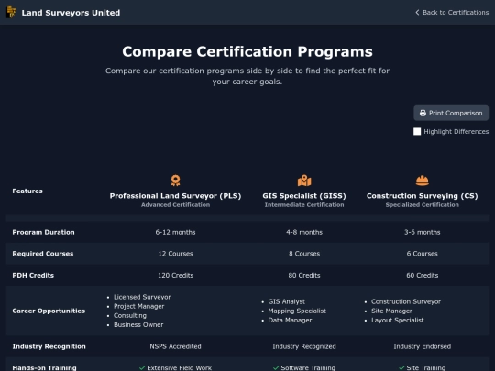Viewport: 495px width, 371px height.
Task: Click the 80 Credits cell
Action: click(304, 276)
